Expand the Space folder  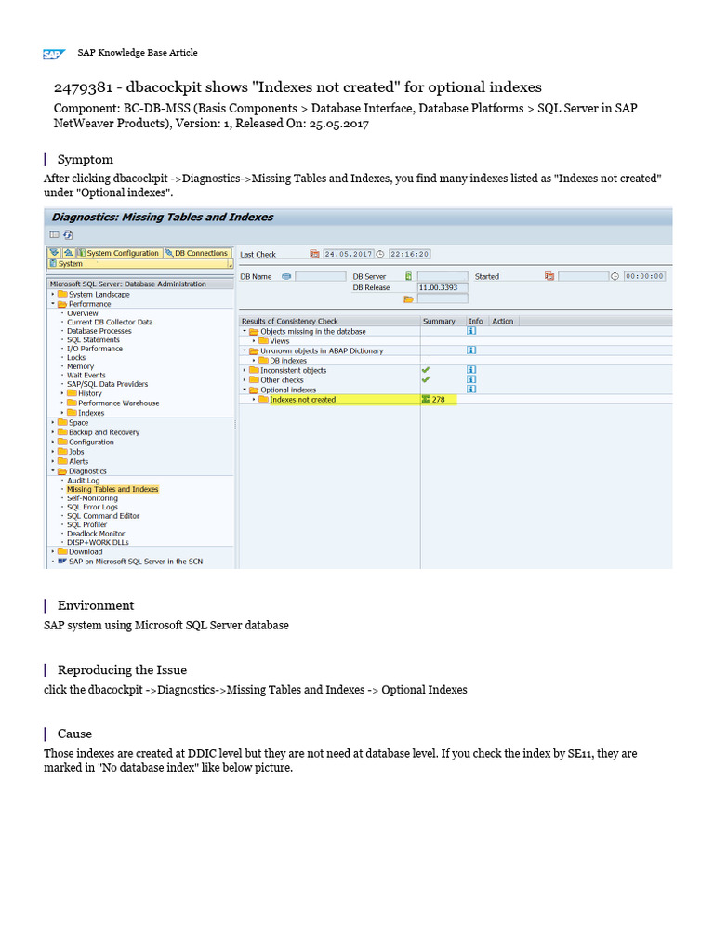pyautogui.click(x=53, y=423)
